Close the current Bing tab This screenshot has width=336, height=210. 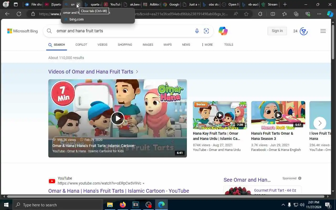[78, 4]
